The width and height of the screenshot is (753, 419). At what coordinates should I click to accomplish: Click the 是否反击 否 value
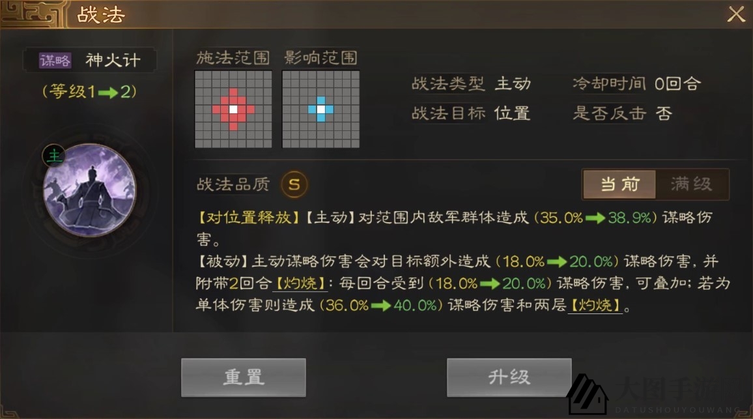coord(664,113)
